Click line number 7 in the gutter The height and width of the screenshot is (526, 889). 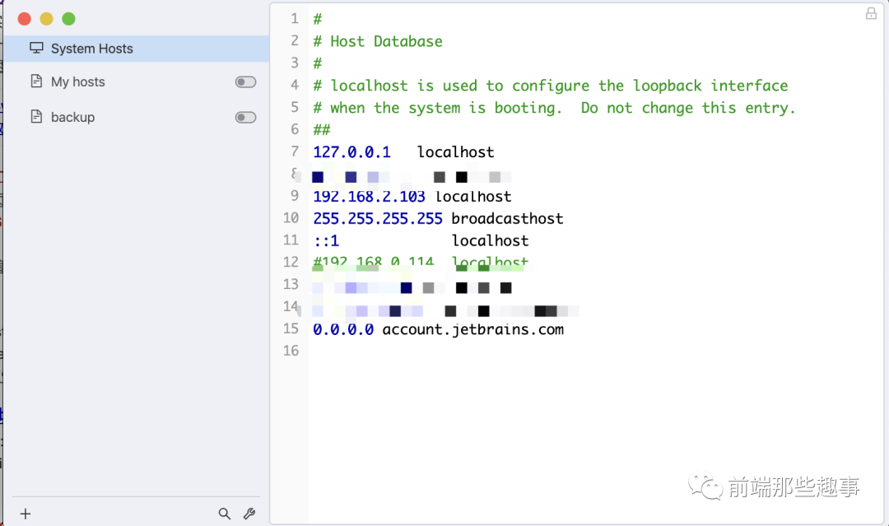295,151
